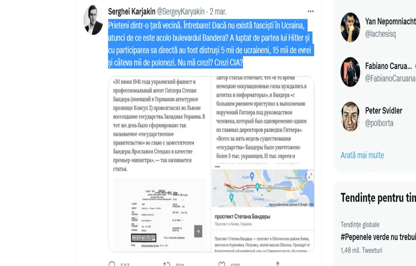Open Peter Svidler's avatar
Viewport: 416px width, 266px height.
click(350, 117)
